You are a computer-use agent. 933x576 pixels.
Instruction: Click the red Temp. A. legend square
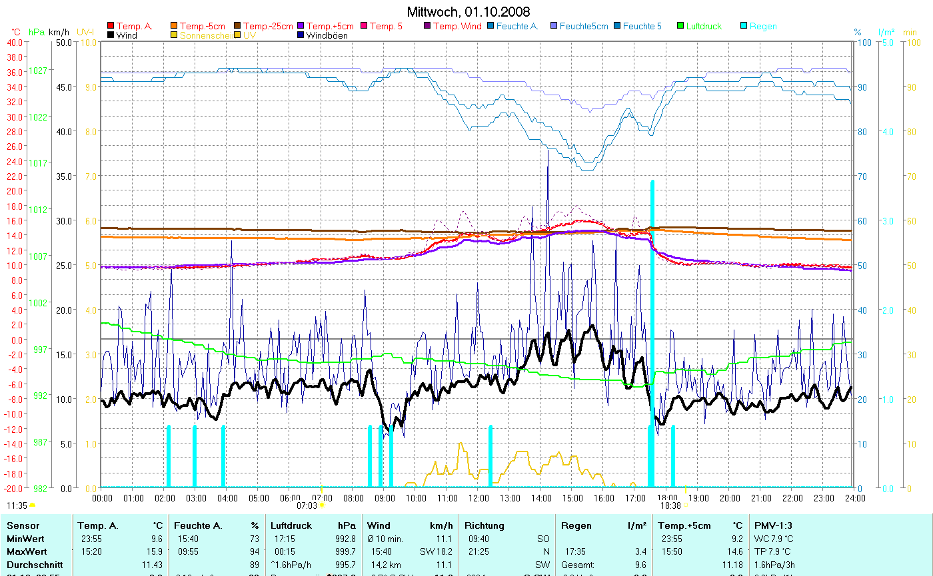pyautogui.click(x=111, y=27)
